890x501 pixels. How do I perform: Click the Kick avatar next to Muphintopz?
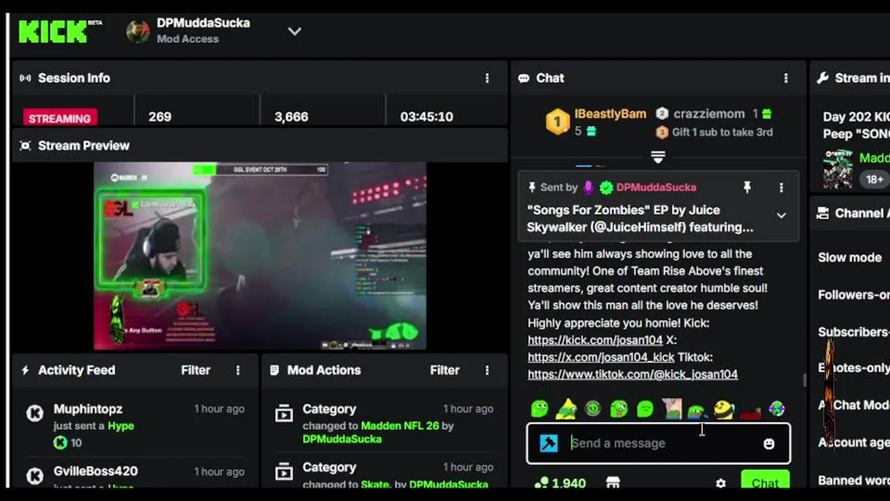tap(35, 414)
